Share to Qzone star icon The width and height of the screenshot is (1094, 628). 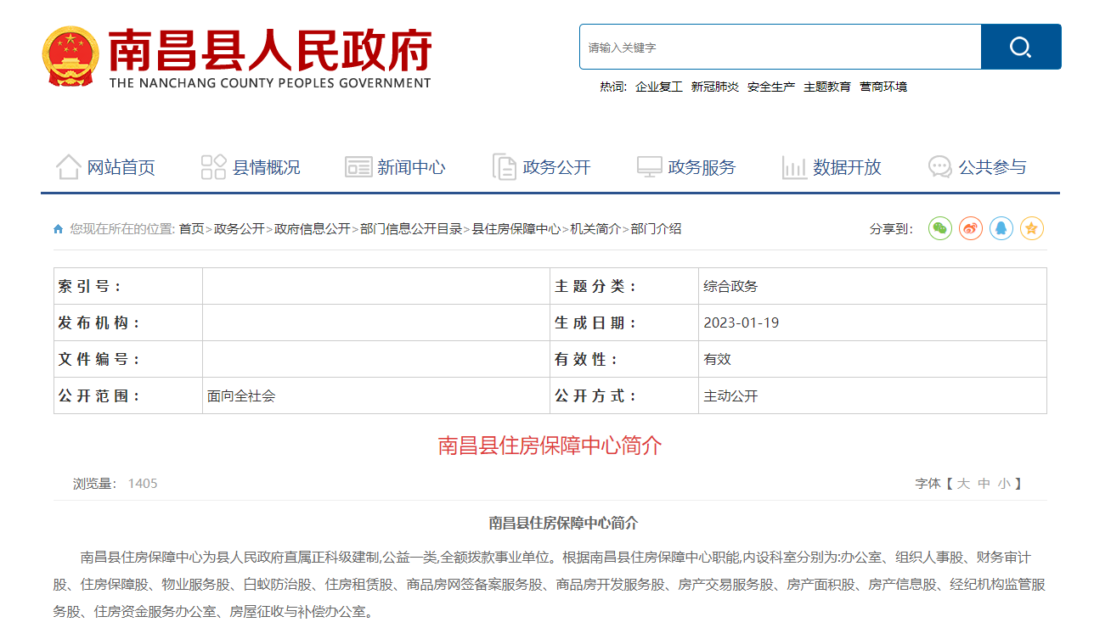(1032, 228)
